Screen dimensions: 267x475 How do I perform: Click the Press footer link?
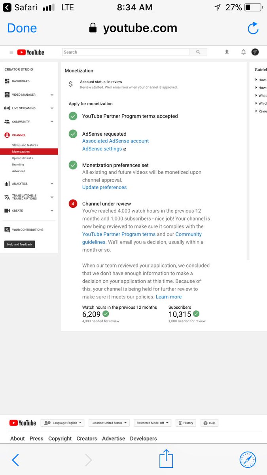pos(36,439)
